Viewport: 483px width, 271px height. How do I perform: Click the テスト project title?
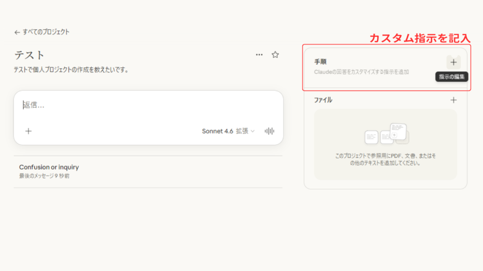29,55
